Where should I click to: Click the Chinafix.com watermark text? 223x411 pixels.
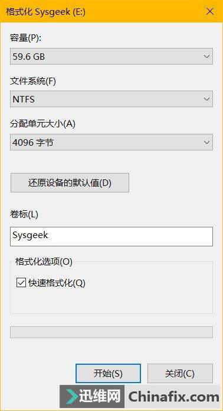pos(174,397)
